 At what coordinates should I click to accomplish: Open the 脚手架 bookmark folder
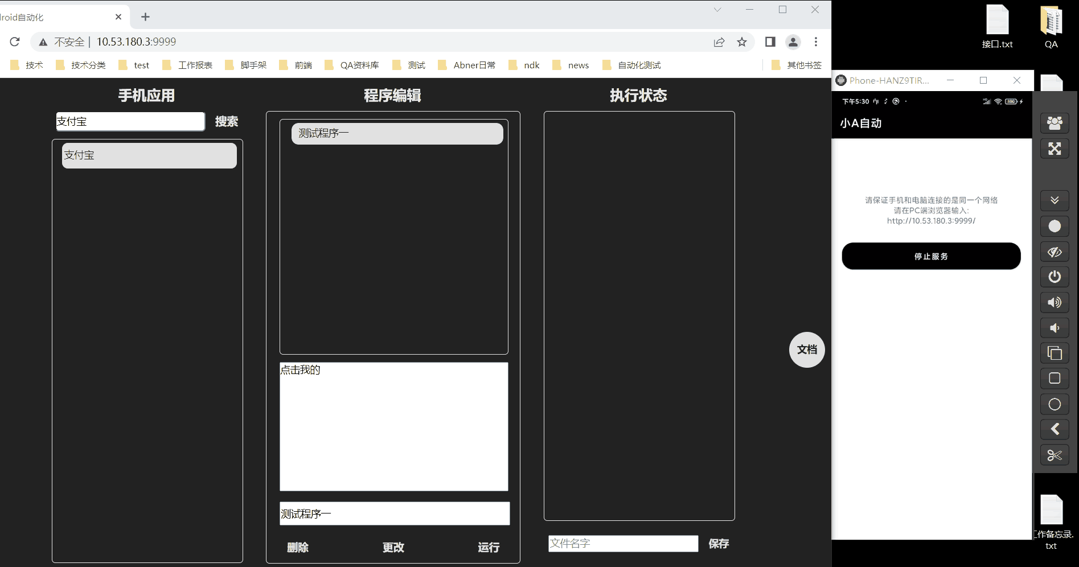point(246,65)
